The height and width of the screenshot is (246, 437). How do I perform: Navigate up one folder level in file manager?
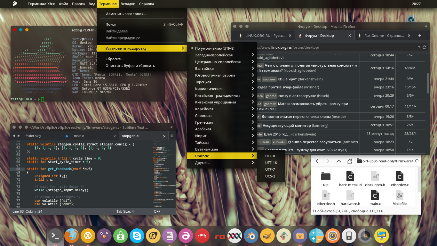338,161
